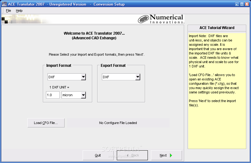Expand the Export Format DXF dropdown
The height and width of the screenshot is (163, 251).
click(138, 77)
